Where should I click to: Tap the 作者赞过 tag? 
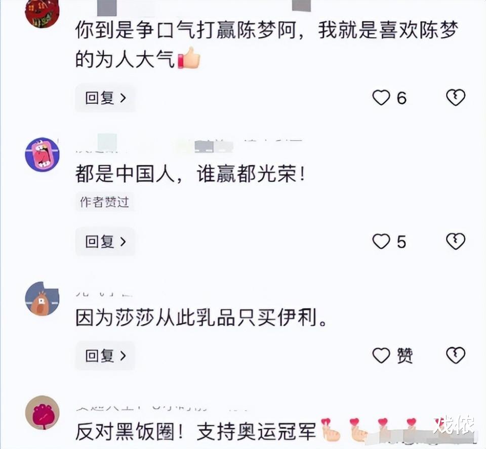[104, 202]
